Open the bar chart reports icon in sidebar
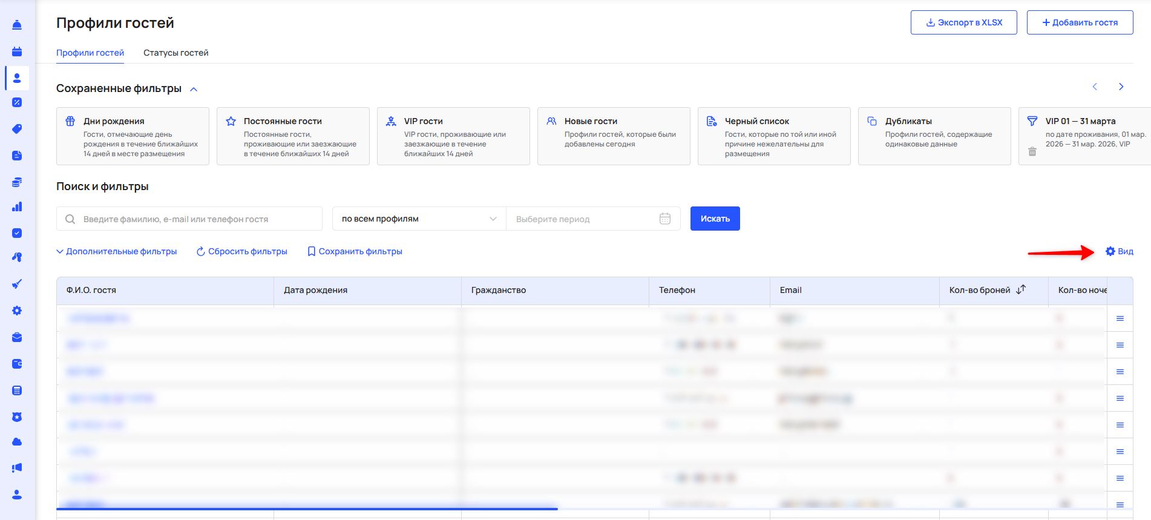Viewport: 1151px width, 520px height. (17, 207)
